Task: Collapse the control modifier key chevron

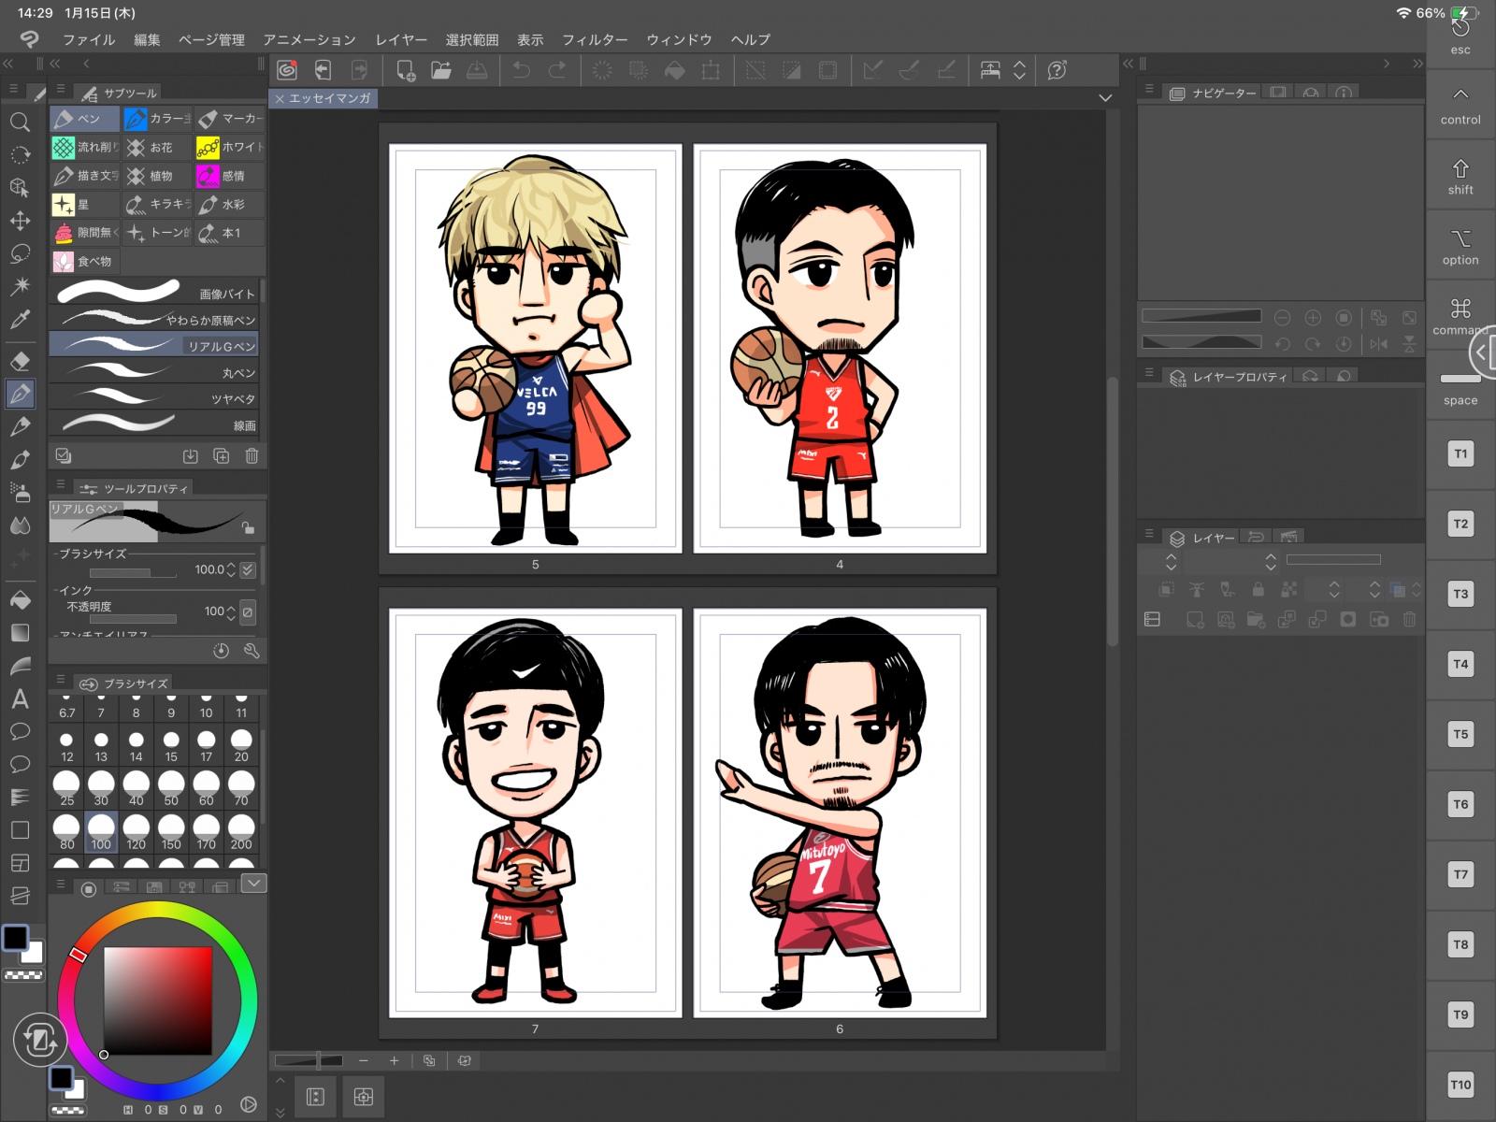Action: 1460,94
